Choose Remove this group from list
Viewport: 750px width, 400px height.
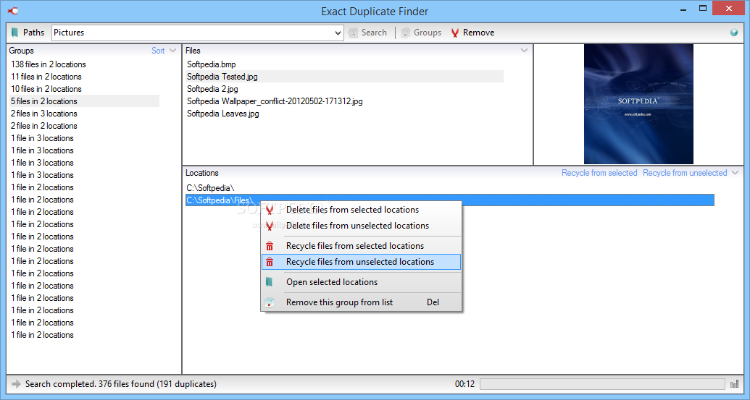tap(361, 302)
